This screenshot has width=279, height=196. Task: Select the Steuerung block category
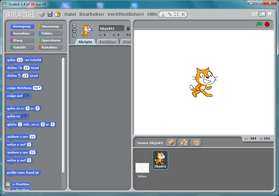tap(51, 26)
